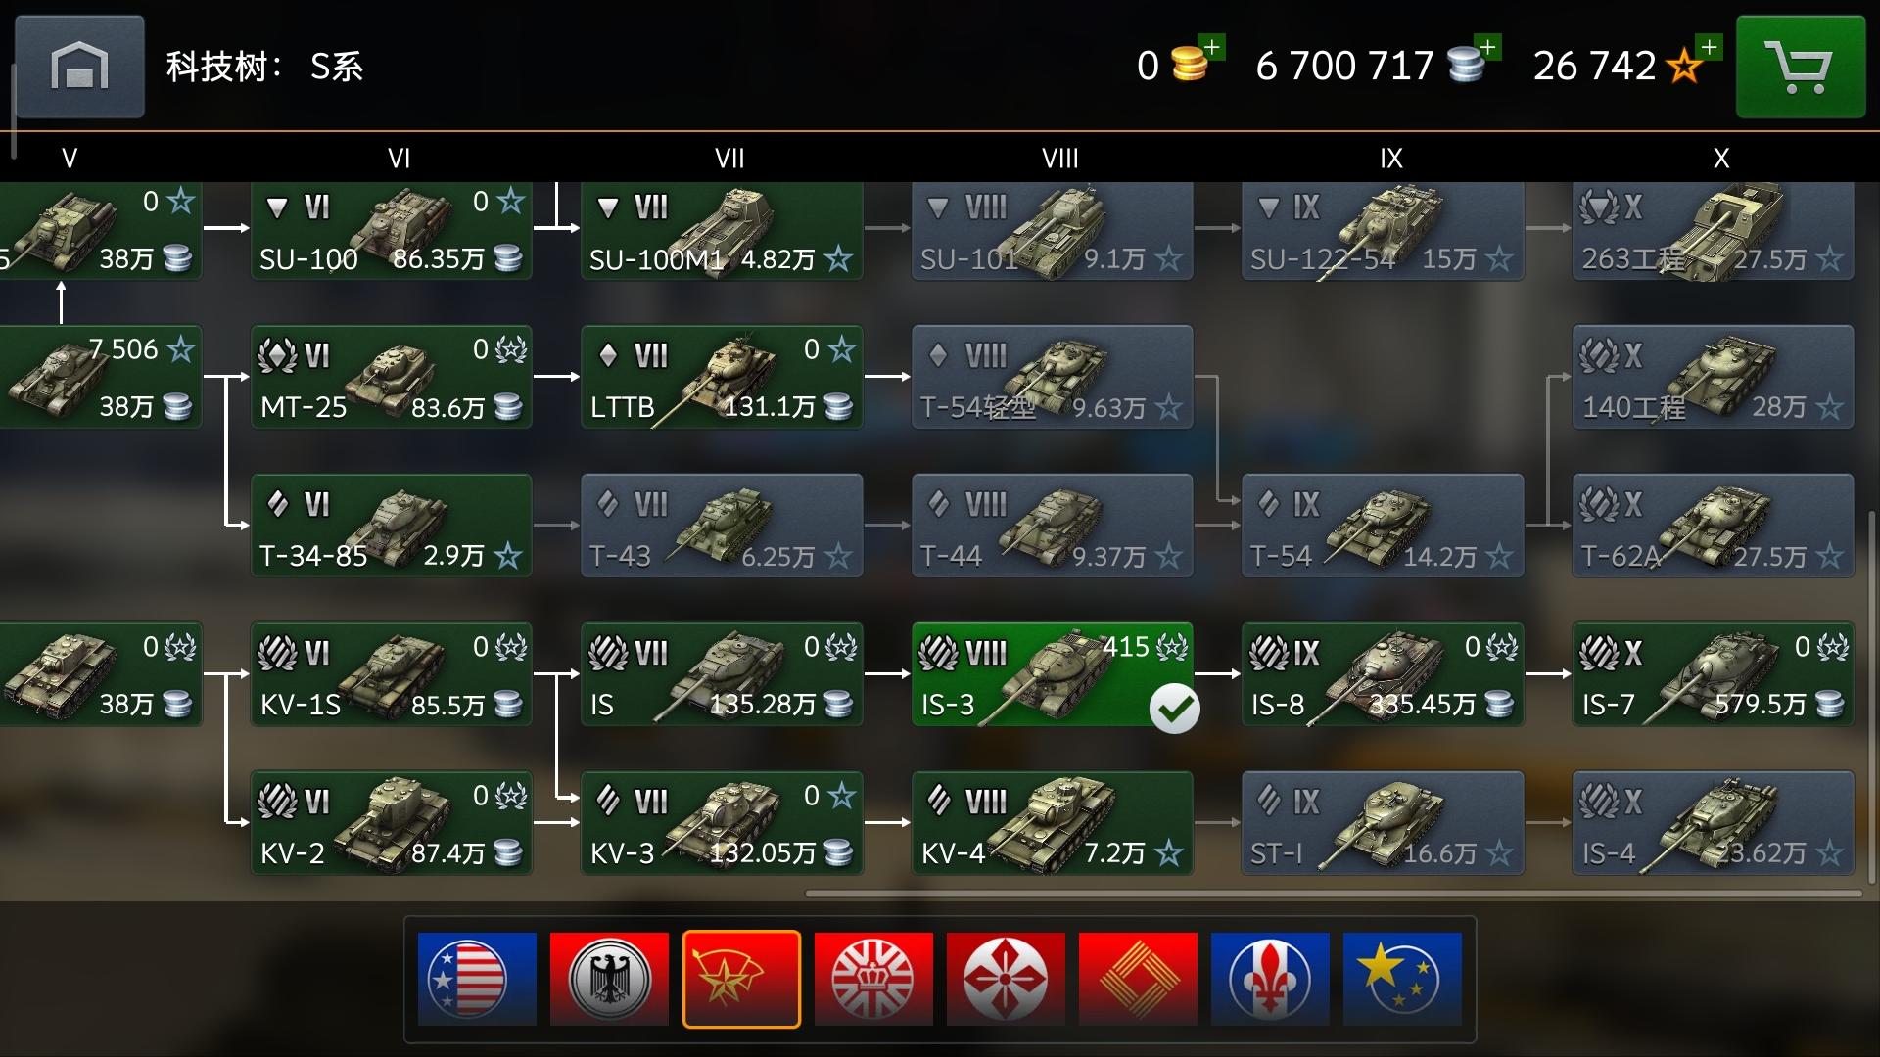Choose the LTTB light tank card

[x=722, y=377]
